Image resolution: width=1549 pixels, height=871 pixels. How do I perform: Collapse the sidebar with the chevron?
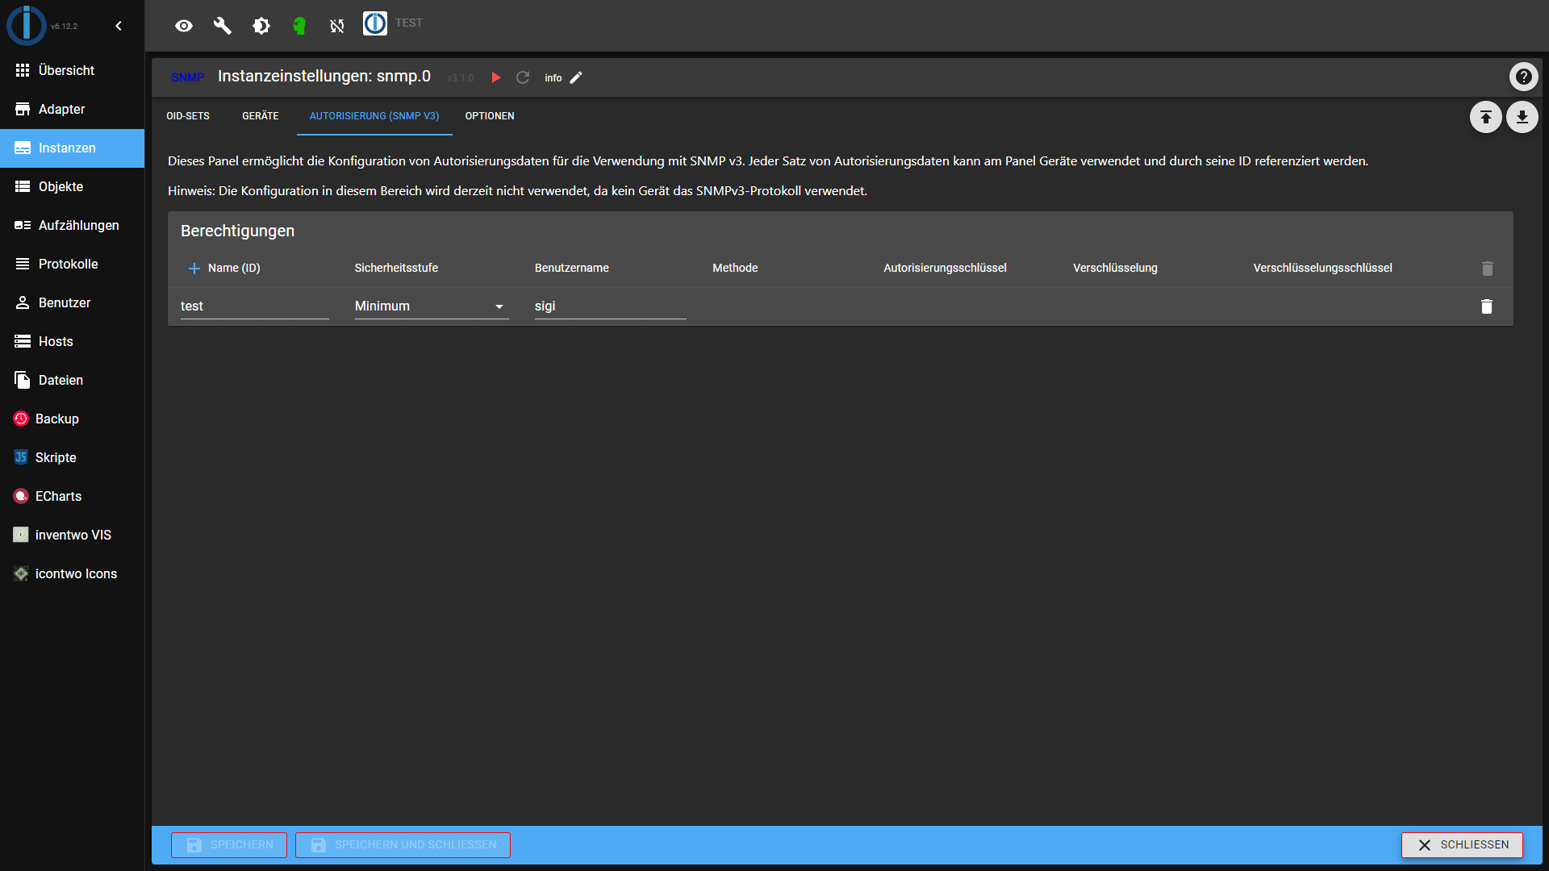[x=119, y=26]
